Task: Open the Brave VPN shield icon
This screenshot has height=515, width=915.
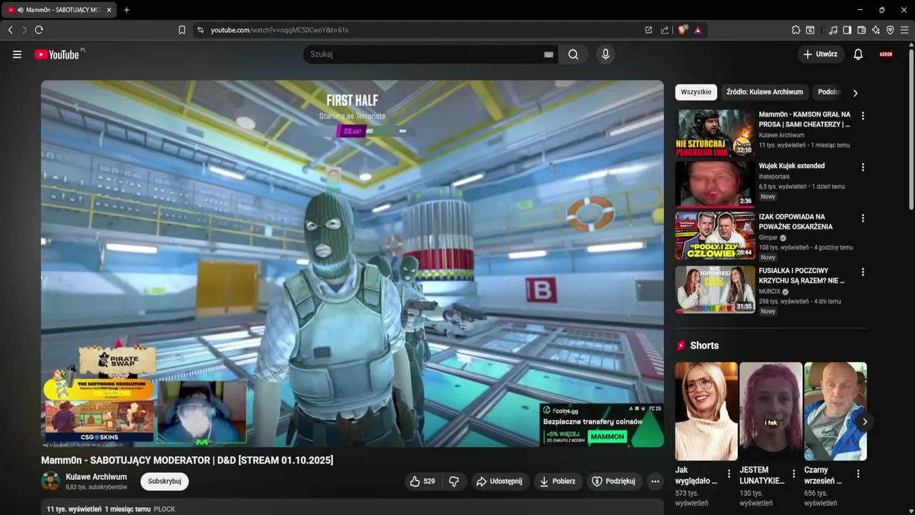Action: pyautogui.click(x=890, y=30)
